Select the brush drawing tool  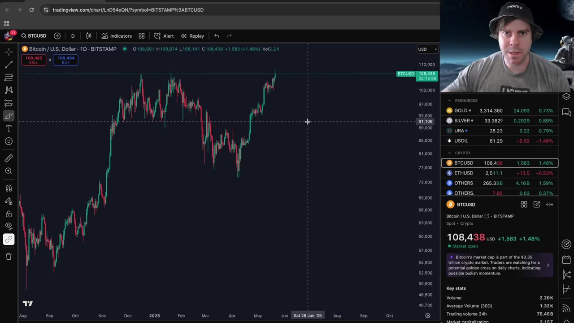9,116
